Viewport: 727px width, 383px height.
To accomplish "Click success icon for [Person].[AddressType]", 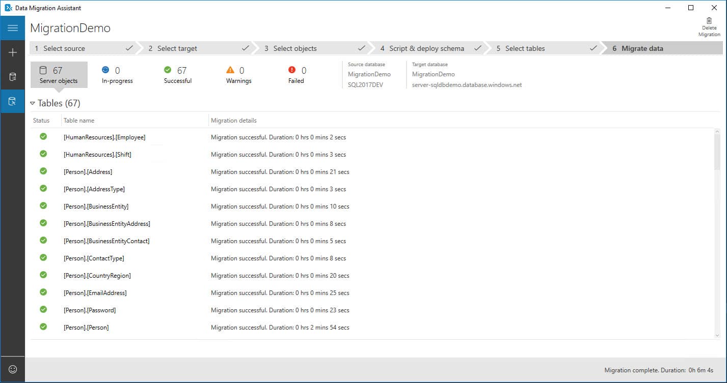I will pyautogui.click(x=43, y=188).
